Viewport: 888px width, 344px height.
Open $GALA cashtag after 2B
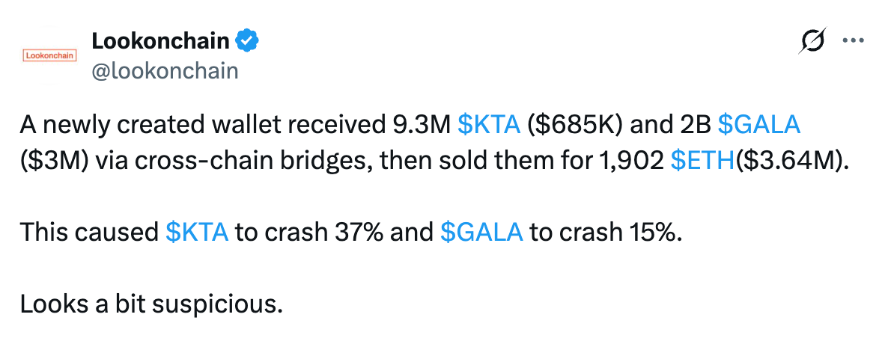click(x=759, y=125)
